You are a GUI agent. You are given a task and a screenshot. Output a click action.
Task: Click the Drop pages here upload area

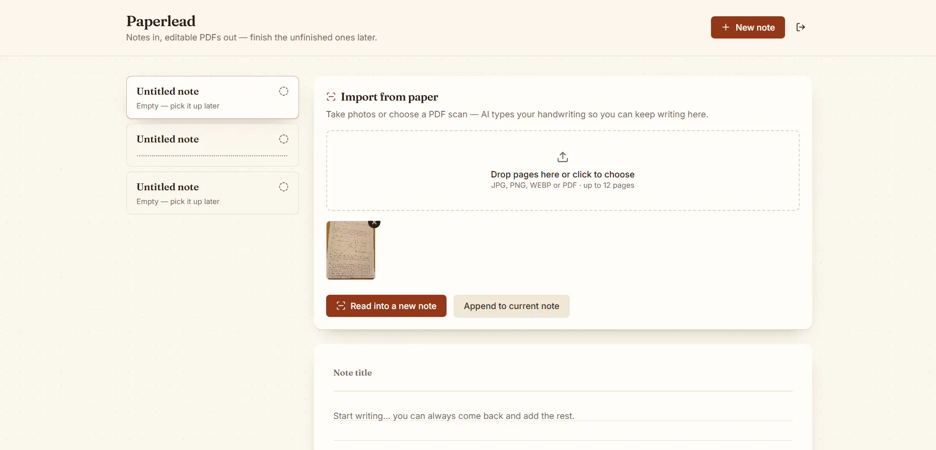coord(562,171)
